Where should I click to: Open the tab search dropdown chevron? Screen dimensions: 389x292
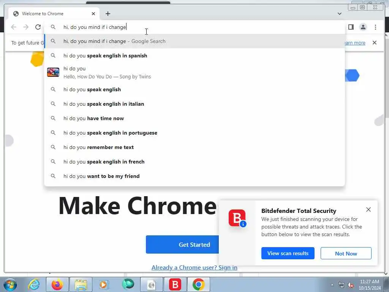pos(340,14)
